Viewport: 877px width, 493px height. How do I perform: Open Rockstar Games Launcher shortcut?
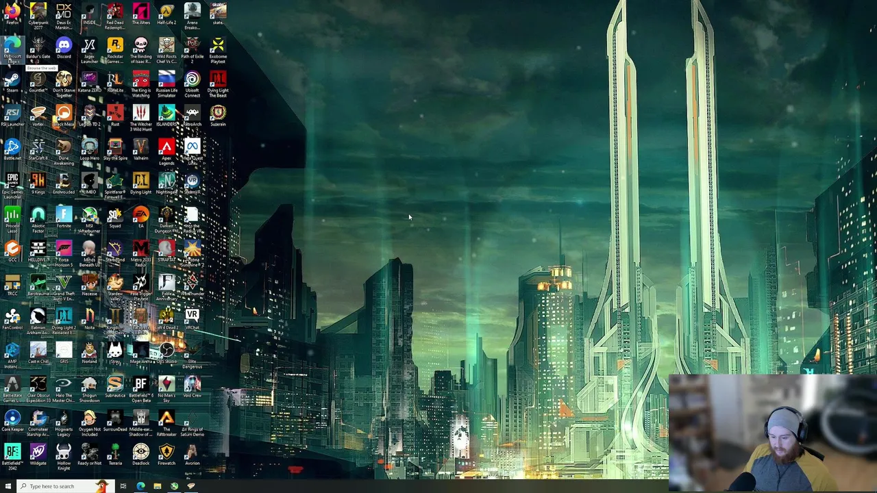(115, 50)
